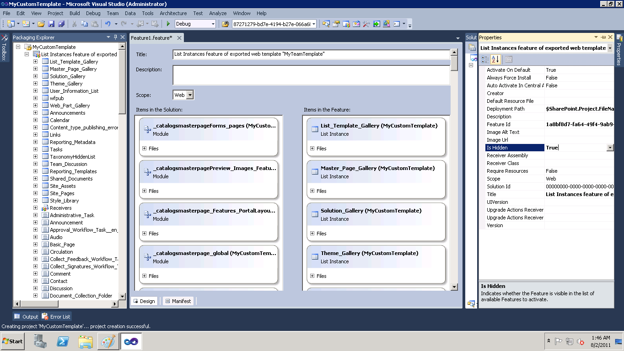Click the Open File folder icon
This screenshot has width=624, height=351.
(x=41, y=24)
